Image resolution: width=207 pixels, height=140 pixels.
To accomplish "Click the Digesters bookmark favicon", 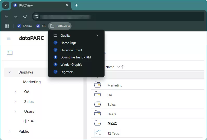I will click(x=55, y=72).
